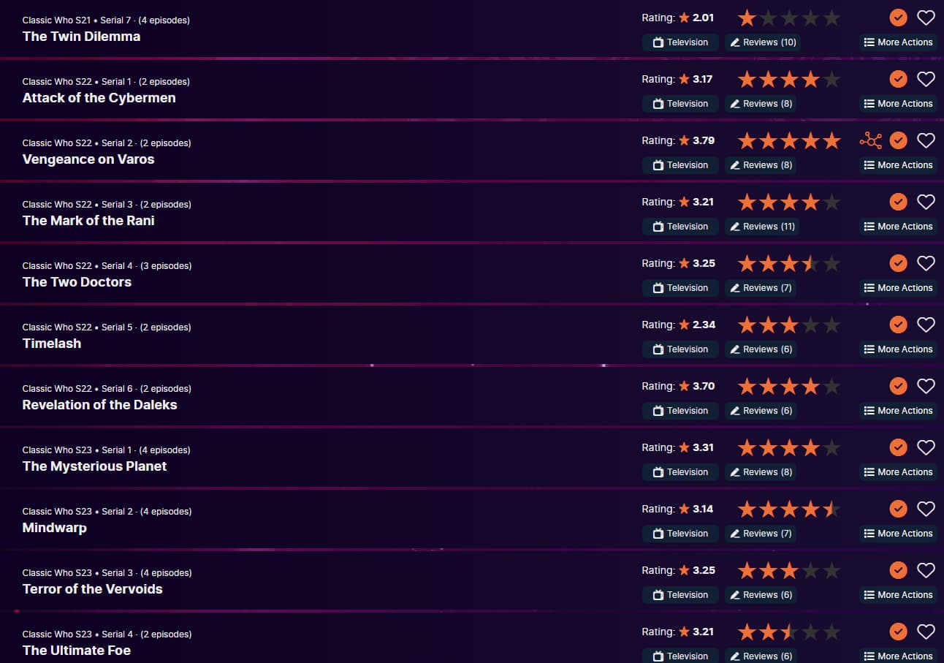Click Television tag on Mindwarp row
The image size is (944, 663).
coord(680,534)
